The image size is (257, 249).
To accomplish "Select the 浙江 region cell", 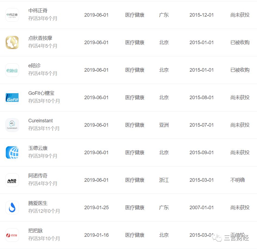I will coord(164,180).
